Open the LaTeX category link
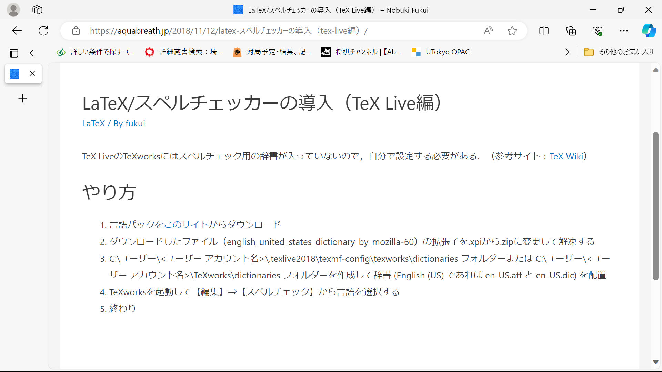Image resolution: width=662 pixels, height=372 pixels. point(93,123)
